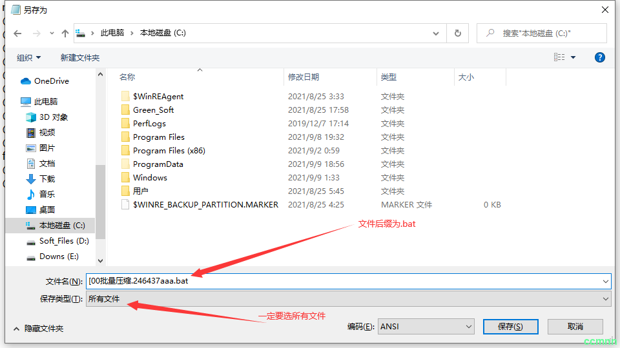
Task: Open the Soft_Files (D:) drive
Action: tap(63, 241)
